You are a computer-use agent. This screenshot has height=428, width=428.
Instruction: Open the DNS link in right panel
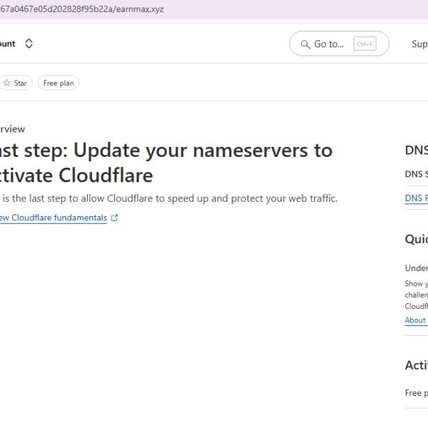click(x=417, y=198)
